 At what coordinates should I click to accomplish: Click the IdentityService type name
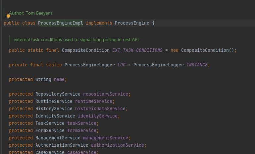[x=55, y=116]
